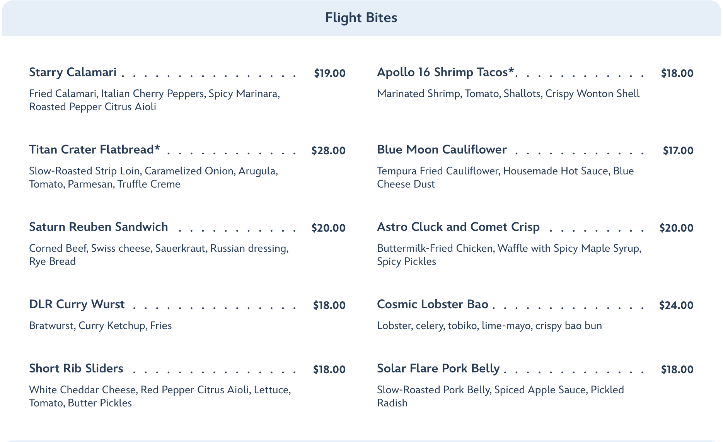Click the $24.00 Cosmic Lobster Bao price

pos(676,305)
